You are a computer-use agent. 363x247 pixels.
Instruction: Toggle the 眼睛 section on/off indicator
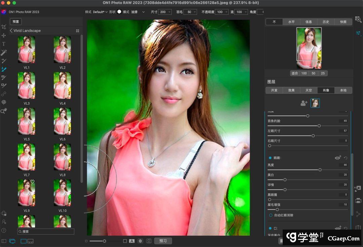[270, 157]
